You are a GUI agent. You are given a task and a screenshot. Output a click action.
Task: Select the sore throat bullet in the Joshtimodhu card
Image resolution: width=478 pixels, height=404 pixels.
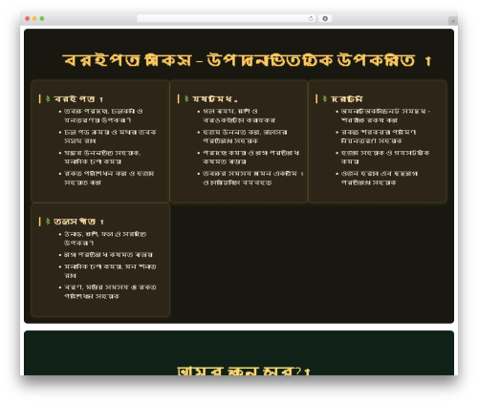pos(239,116)
